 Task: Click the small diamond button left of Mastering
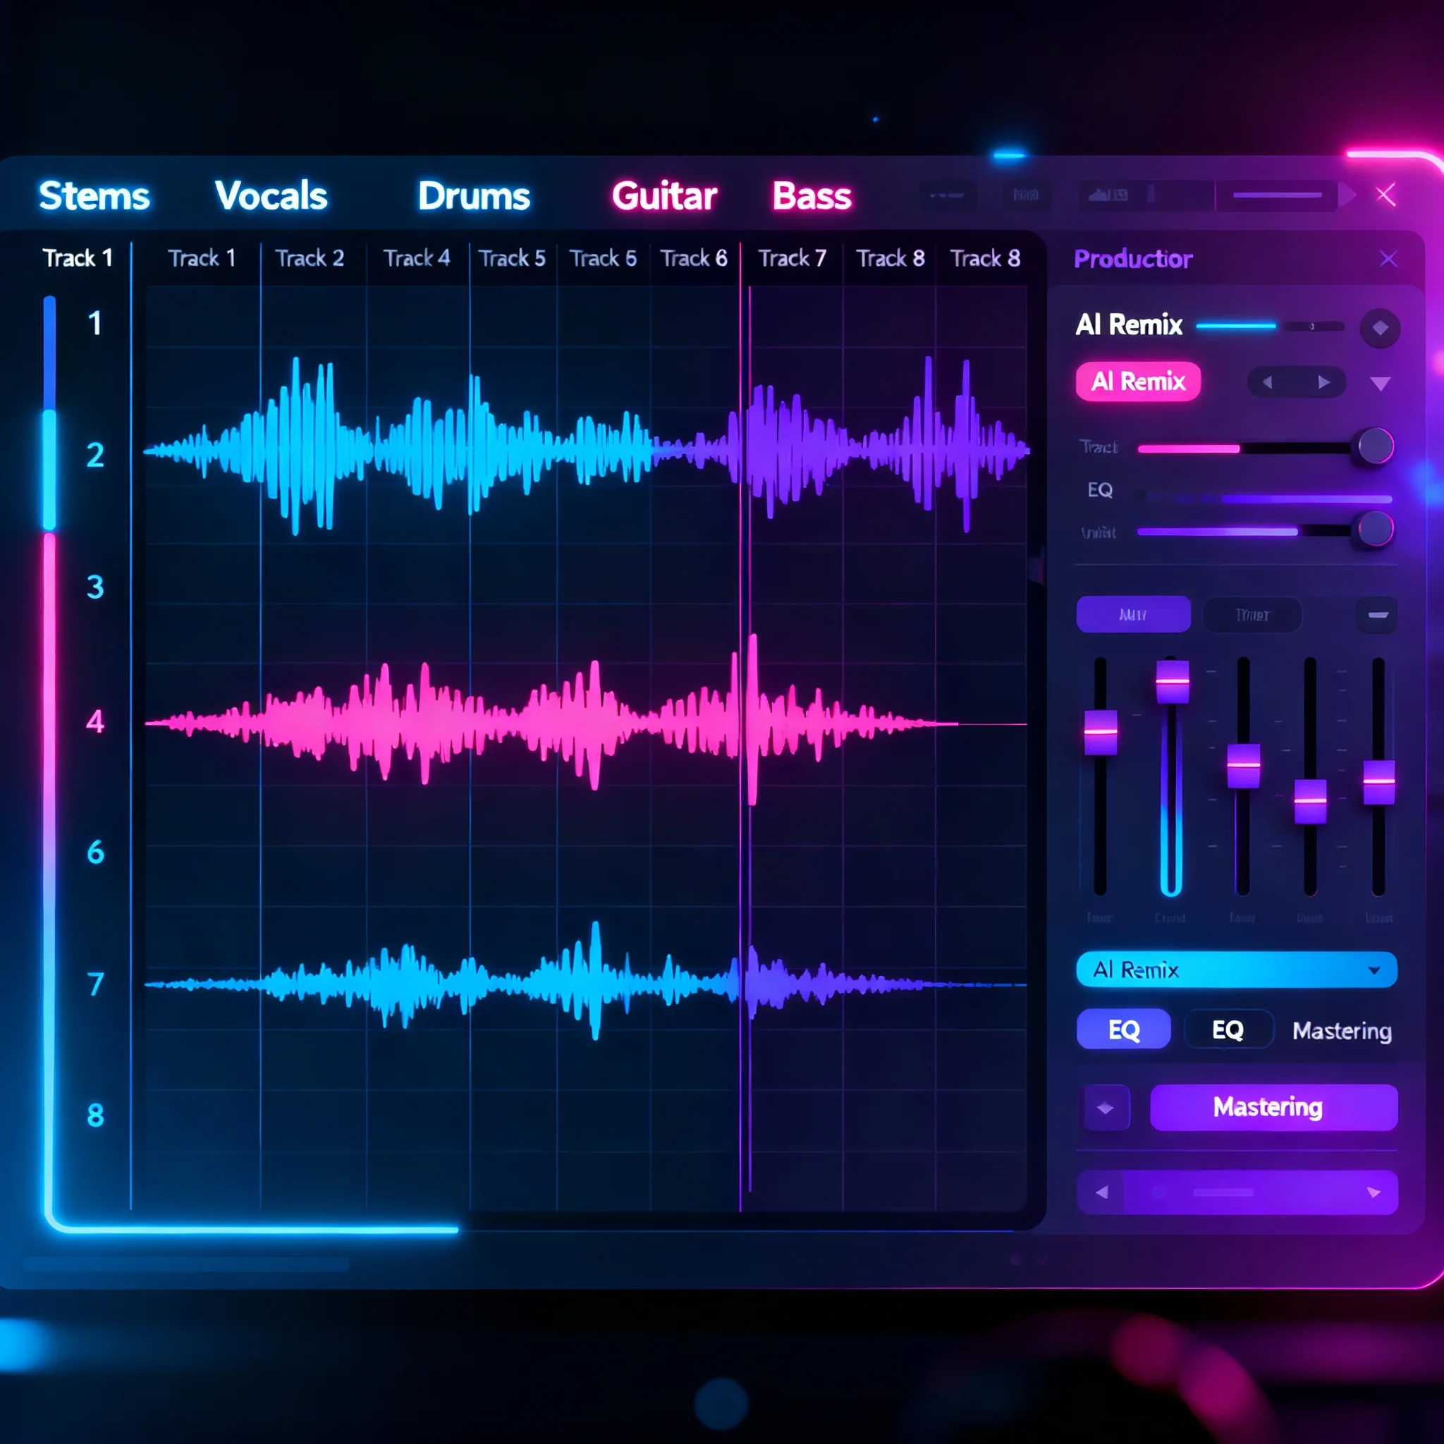point(1106,1108)
